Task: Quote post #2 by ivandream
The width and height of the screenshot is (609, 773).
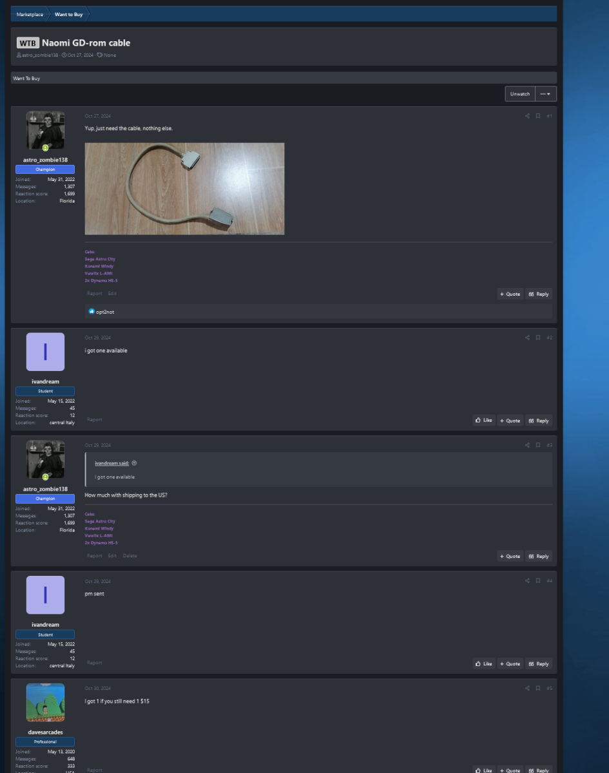Action: coord(510,421)
